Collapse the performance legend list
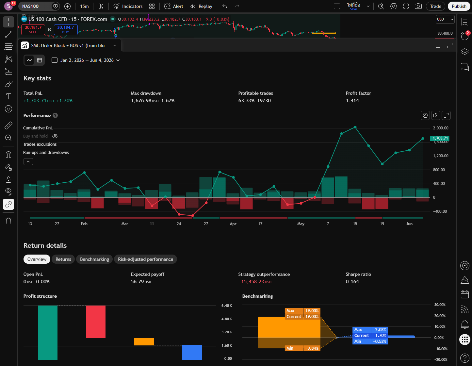The image size is (472, 366). pos(28,161)
